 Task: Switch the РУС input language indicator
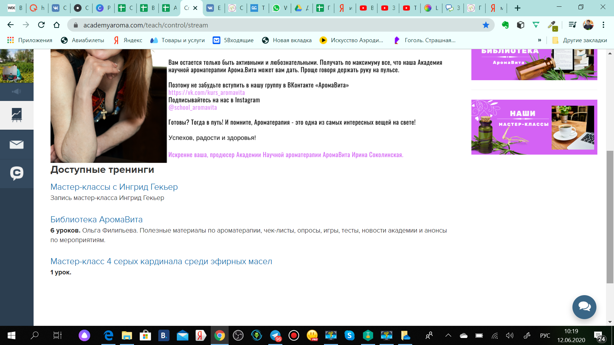point(545,335)
